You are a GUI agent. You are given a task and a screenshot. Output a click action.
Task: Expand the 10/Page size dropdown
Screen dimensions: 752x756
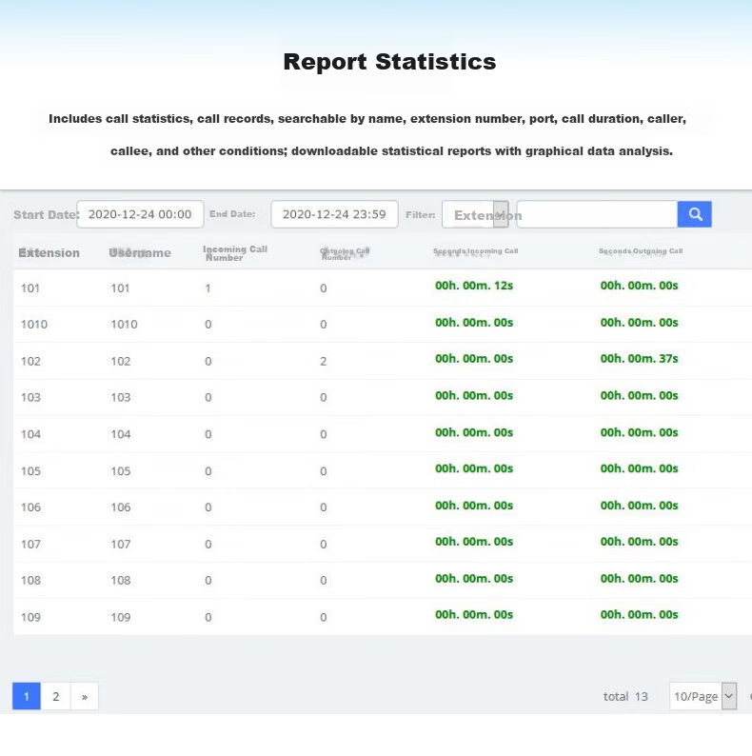click(x=703, y=696)
